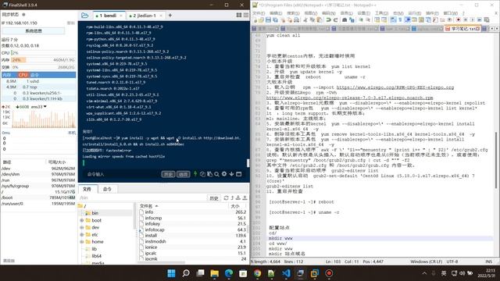The width and height of the screenshot is (500, 281).
Task: Click Notepad++ Undo icon
Action: [328, 20]
